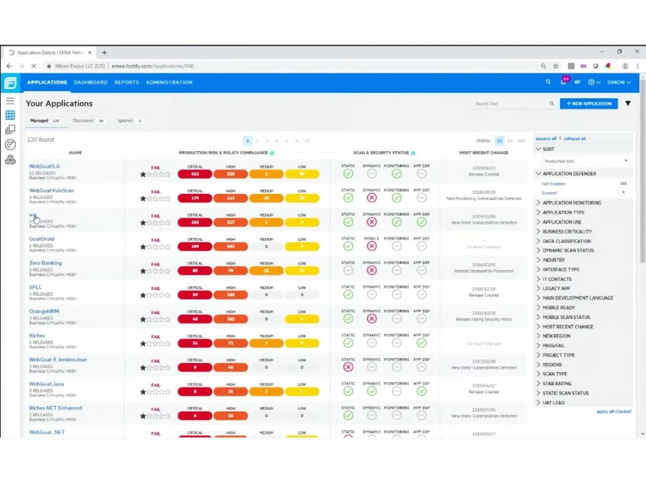Toggle the 'Enabled' Application Defender filter

click(549, 193)
